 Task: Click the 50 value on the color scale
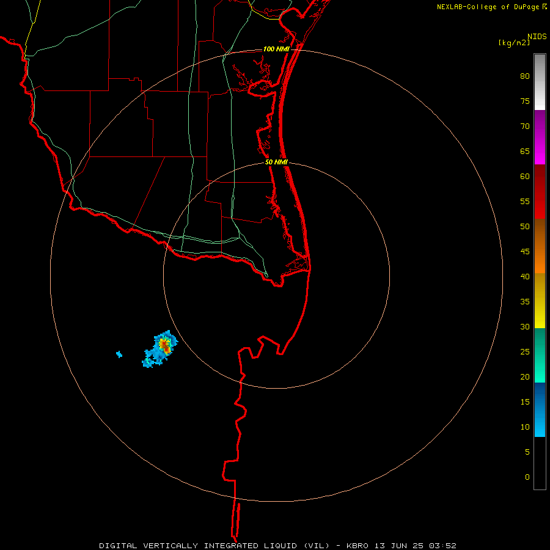(525, 227)
